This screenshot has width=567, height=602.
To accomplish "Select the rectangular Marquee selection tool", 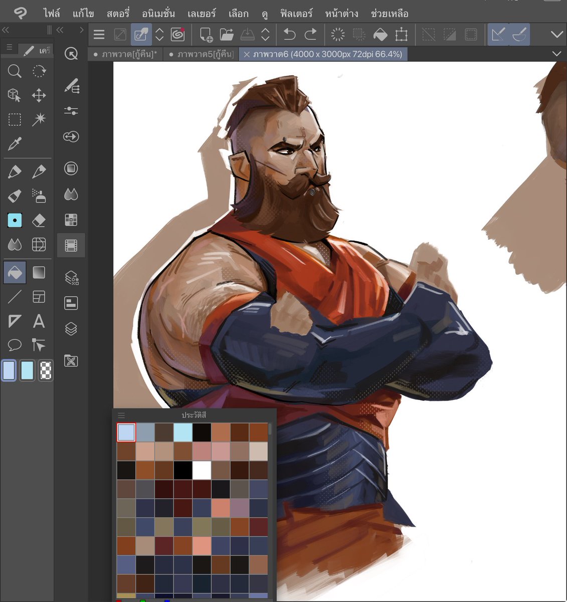I will coord(15,119).
